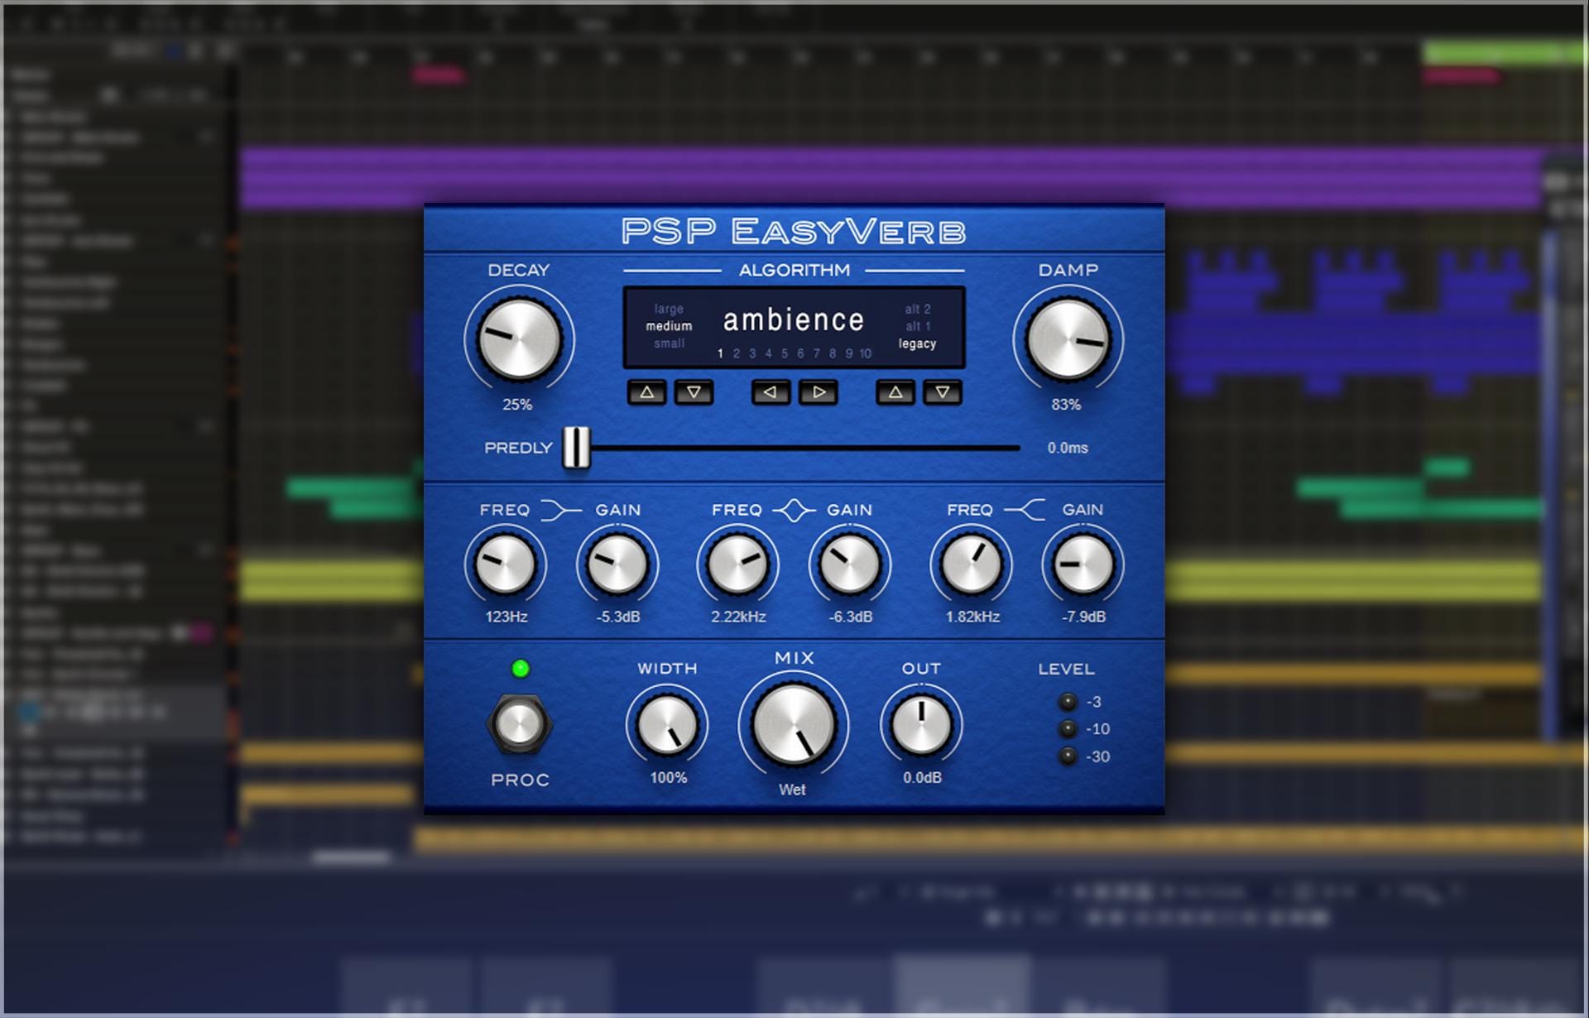Click the -30 level LED
This screenshot has width=1589, height=1018.
click(x=1068, y=756)
